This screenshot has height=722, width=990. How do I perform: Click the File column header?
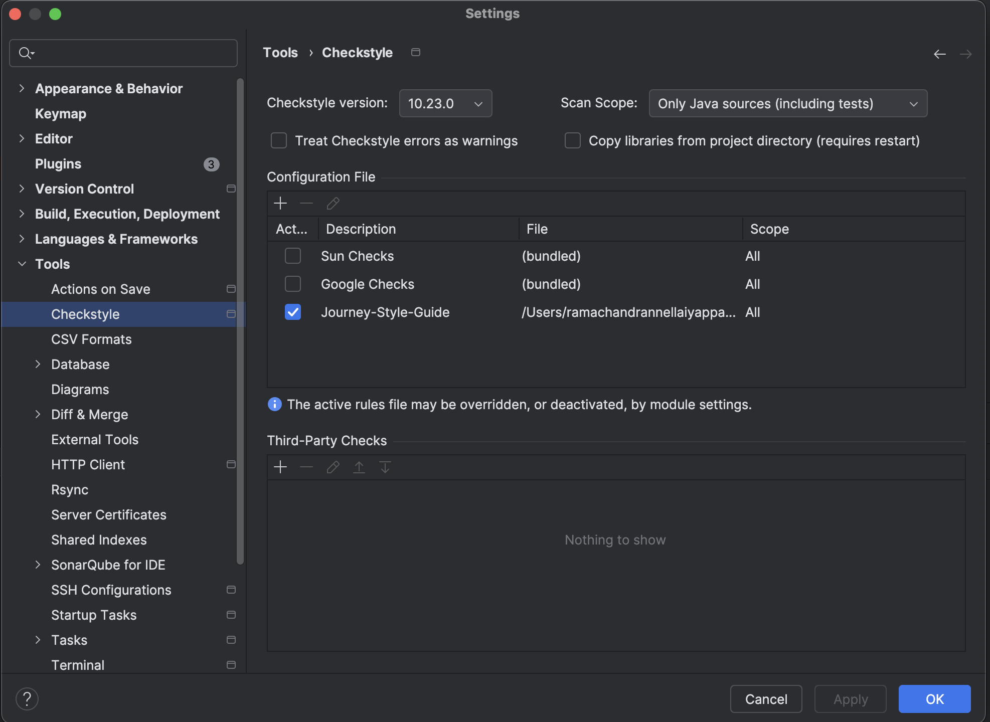pyautogui.click(x=631, y=229)
